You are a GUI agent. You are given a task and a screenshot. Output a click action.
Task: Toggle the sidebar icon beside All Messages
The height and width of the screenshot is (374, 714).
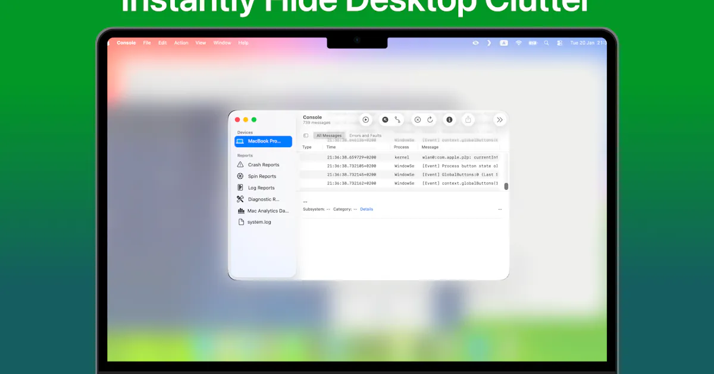pos(306,135)
